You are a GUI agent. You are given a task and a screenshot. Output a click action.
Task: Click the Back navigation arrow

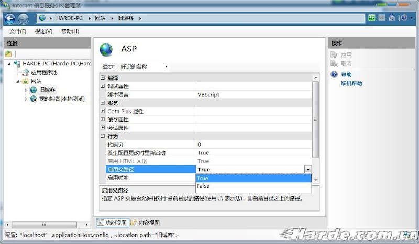10,18
